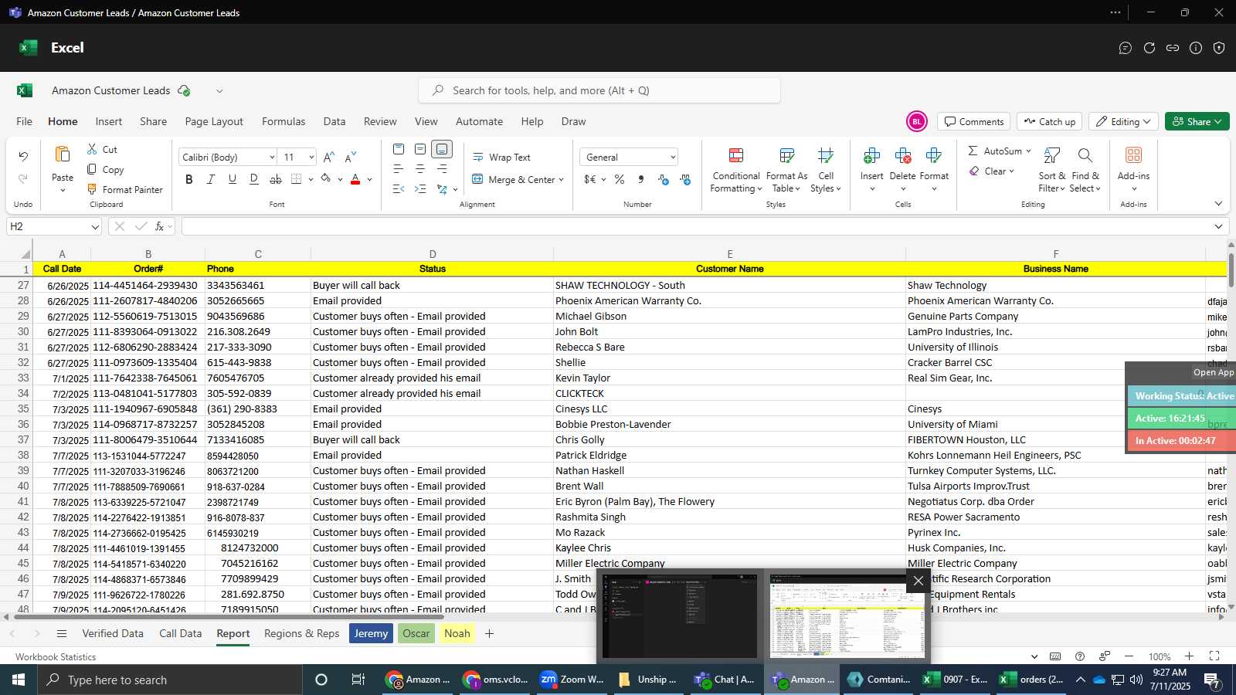The image size is (1236, 695).
Task: Select the Verified Data sheet tab
Action: [113, 633]
